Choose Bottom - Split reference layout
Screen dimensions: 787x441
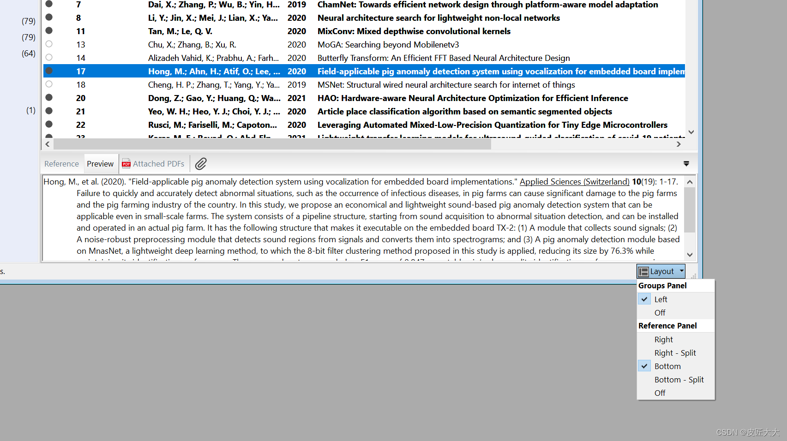point(676,380)
